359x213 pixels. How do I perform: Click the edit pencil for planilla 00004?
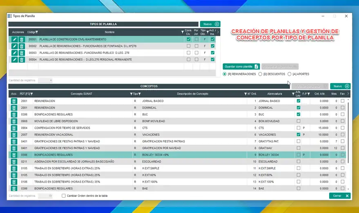(x=15, y=59)
